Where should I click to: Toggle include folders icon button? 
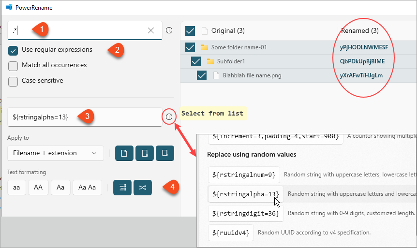tap(145, 153)
